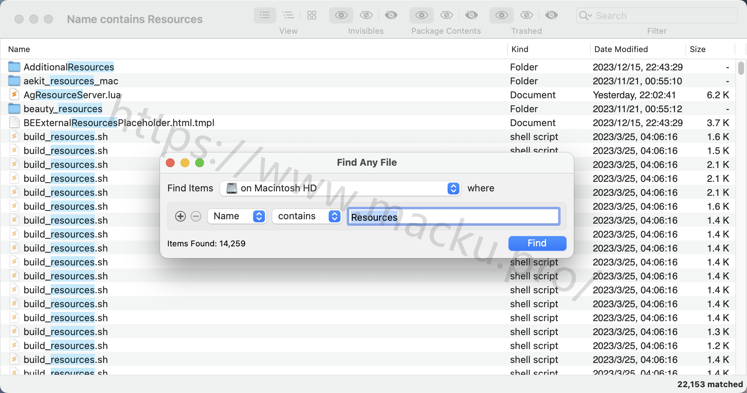Click Items Found: 14,259 label

coord(206,244)
